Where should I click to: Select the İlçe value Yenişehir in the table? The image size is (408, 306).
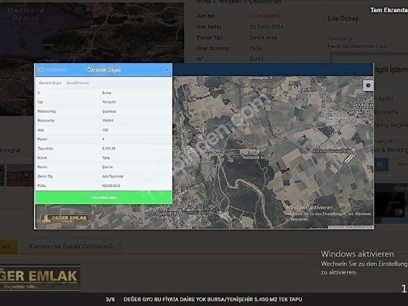pos(109,102)
